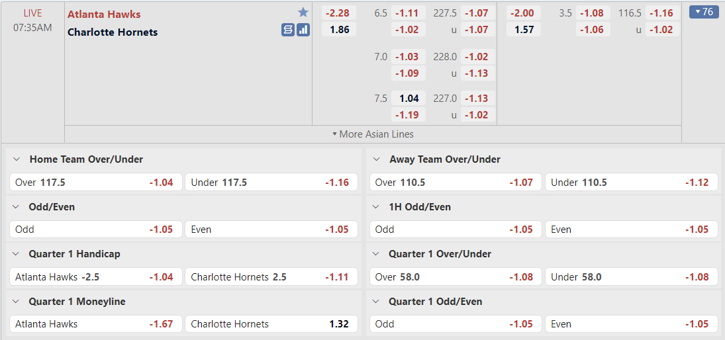The width and height of the screenshot is (725, 340).
Task: Pick Charlotte Hornets Quarter 1 Moneyline 1.32
Action: pyautogui.click(x=271, y=324)
